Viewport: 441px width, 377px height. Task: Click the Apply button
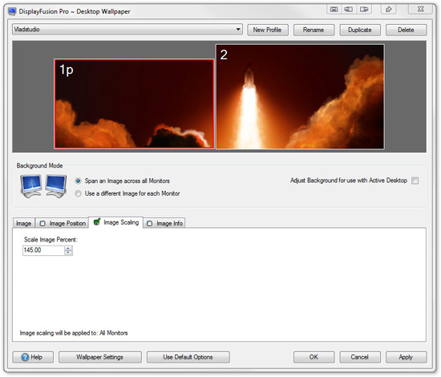(x=406, y=357)
